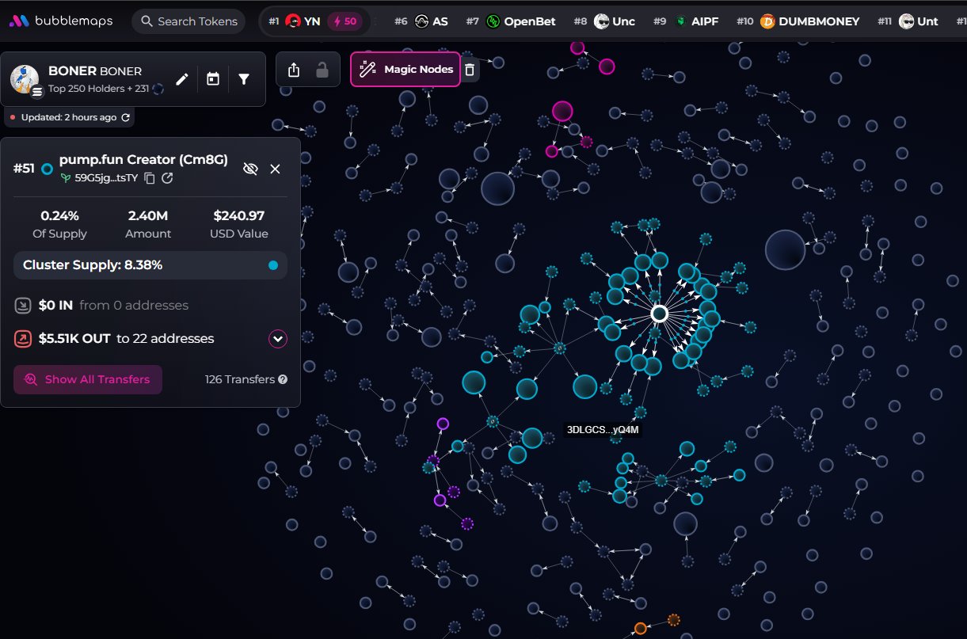Click the 126 Transfers help question mark
This screenshot has width=967, height=639.
(283, 379)
